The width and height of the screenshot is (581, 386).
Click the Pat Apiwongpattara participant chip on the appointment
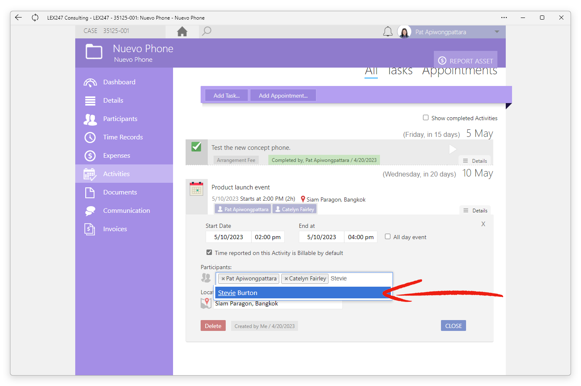pos(243,209)
